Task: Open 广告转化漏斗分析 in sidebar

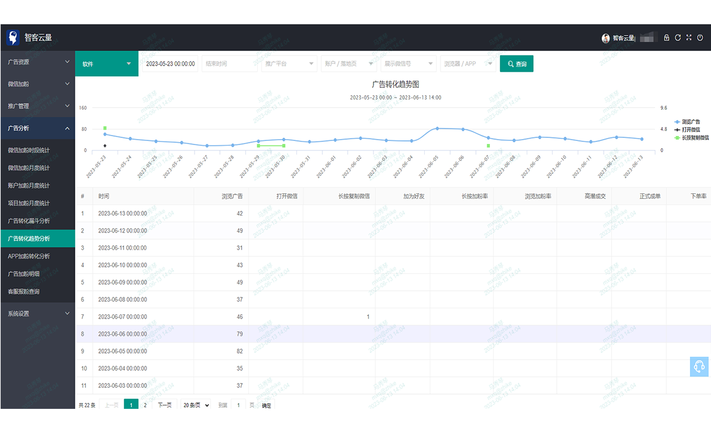Action: [x=29, y=221]
